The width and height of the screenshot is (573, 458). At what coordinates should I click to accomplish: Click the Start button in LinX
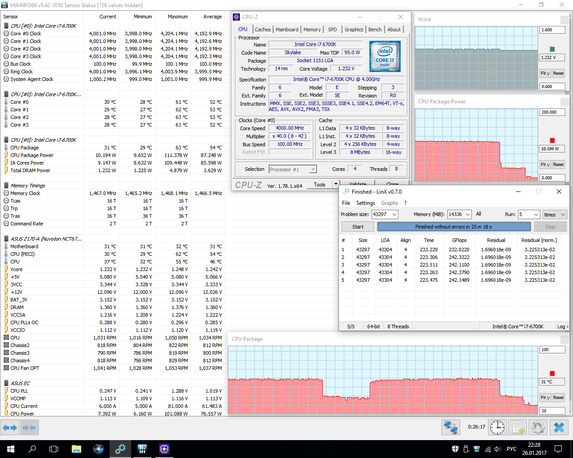click(358, 227)
